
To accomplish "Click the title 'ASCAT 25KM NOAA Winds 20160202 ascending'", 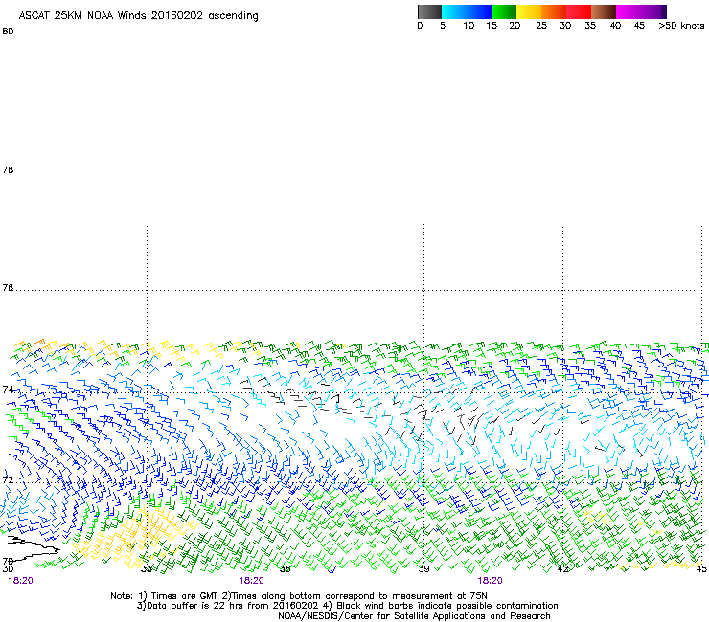I will click(138, 16).
